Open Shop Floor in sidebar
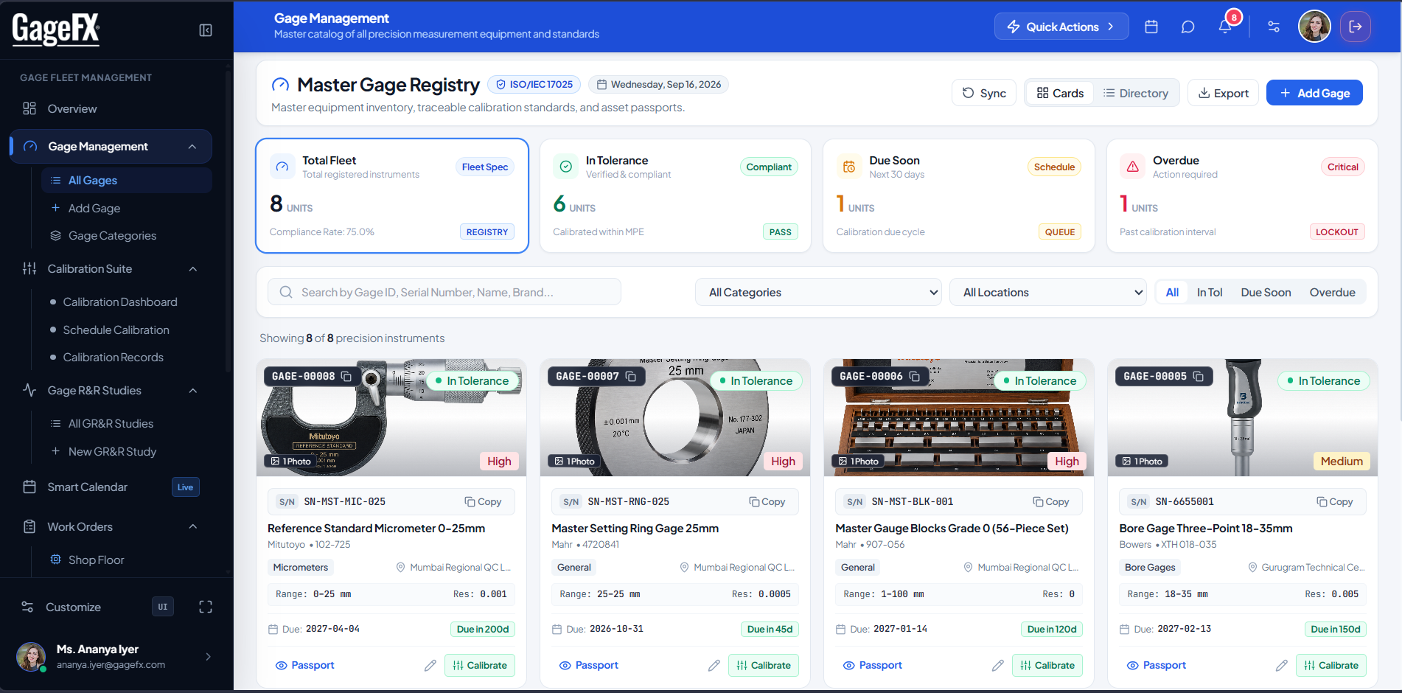This screenshot has width=1402, height=693. (x=96, y=560)
